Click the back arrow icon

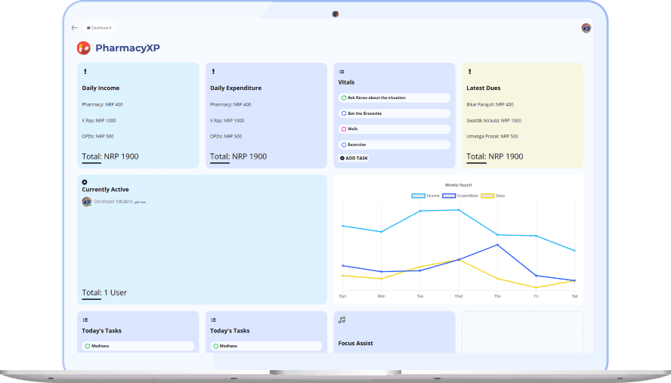(x=74, y=28)
